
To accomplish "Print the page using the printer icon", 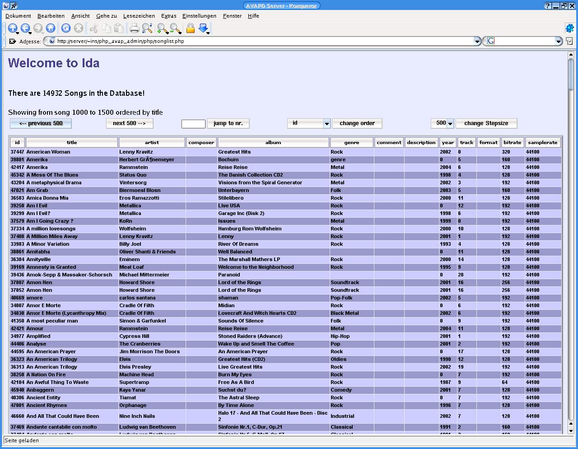I will point(134,28).
